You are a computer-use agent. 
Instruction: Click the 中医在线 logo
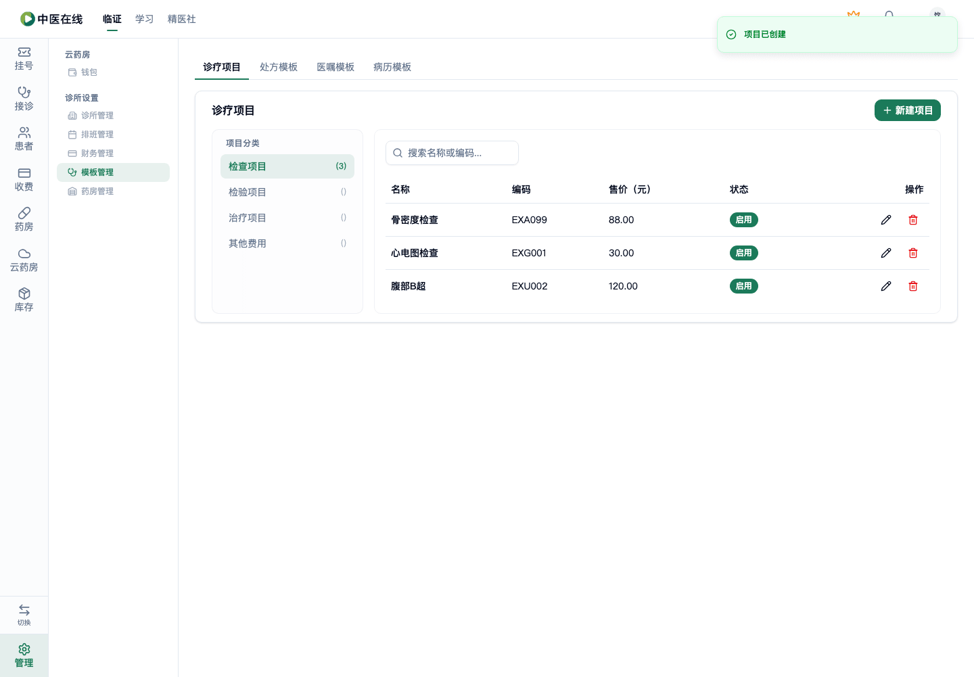pyautogui.click(x=51, y=19)
